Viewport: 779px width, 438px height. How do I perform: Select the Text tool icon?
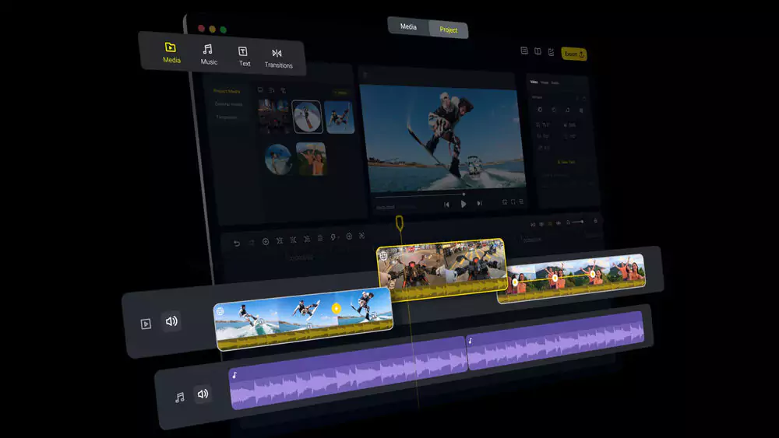(x=244, y=55)
